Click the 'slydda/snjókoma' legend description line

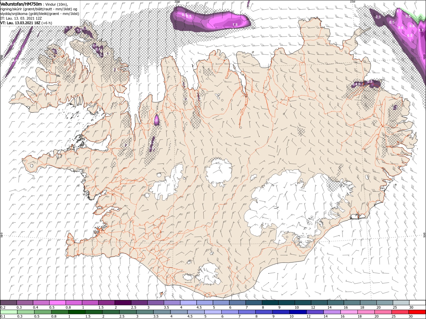tap(40, 14)
